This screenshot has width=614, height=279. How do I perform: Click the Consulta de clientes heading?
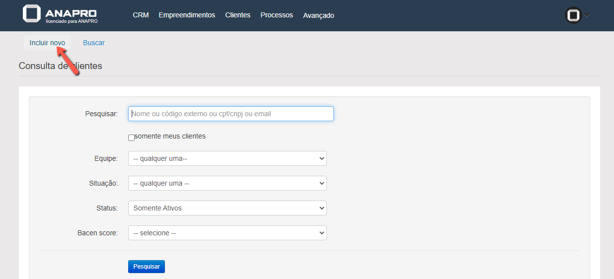tap(60, 66)
